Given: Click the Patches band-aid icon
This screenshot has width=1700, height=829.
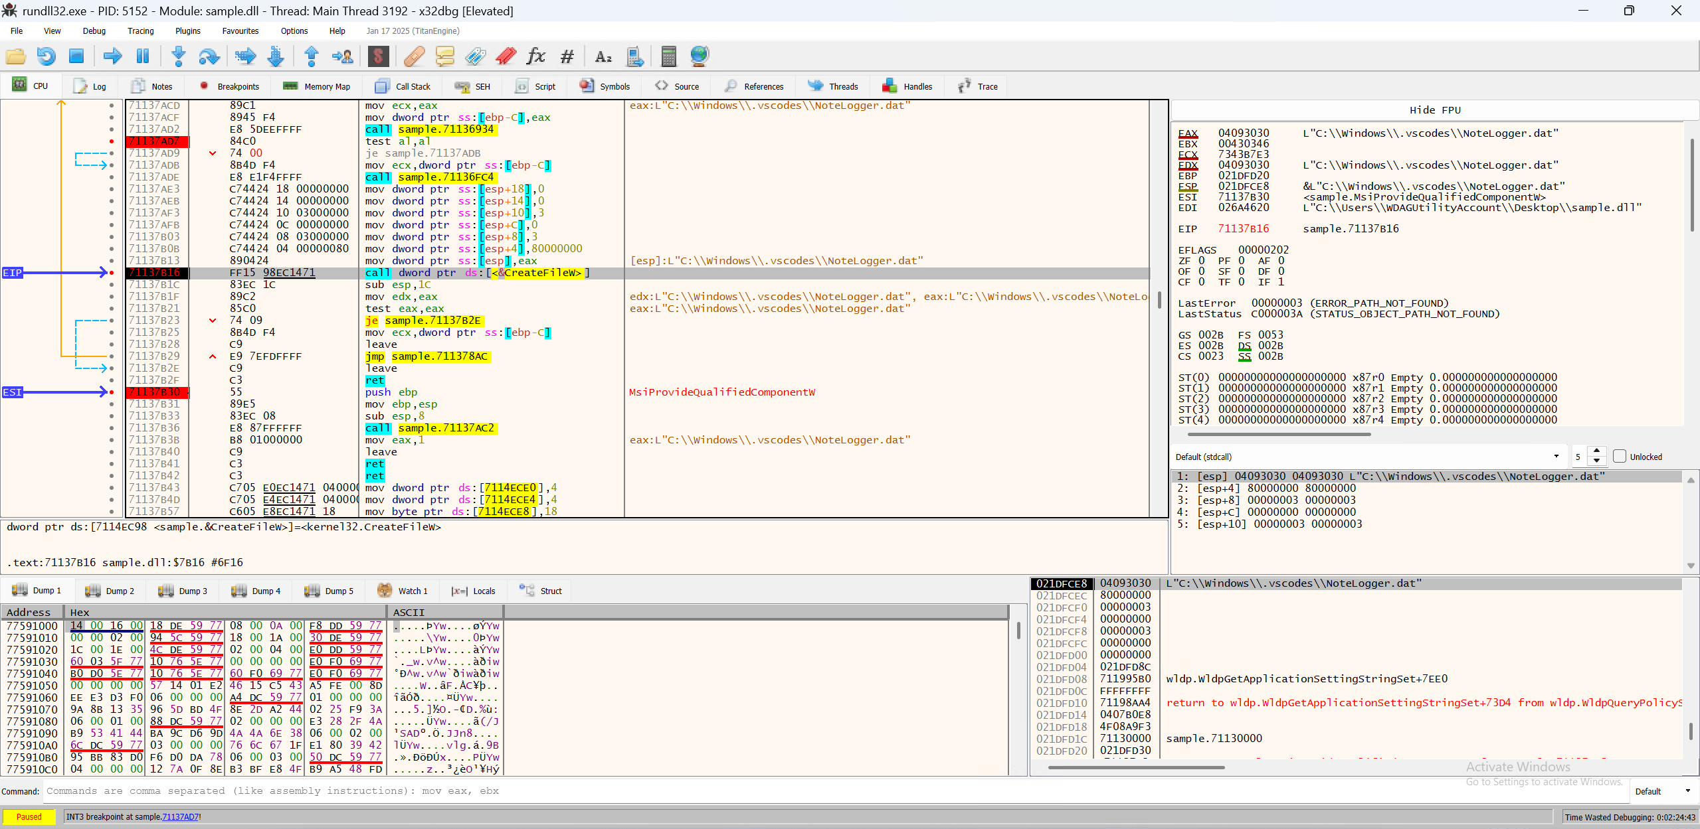Looking at the screenshot, I should click(x=414, y=56).
